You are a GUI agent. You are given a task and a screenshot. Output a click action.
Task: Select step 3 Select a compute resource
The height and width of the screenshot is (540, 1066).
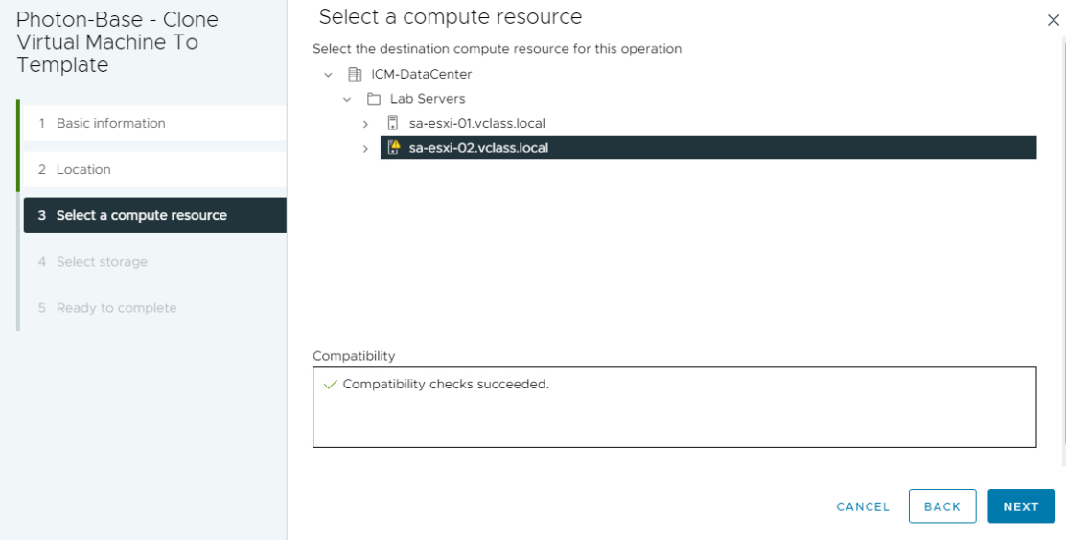[x=155, y=215]
